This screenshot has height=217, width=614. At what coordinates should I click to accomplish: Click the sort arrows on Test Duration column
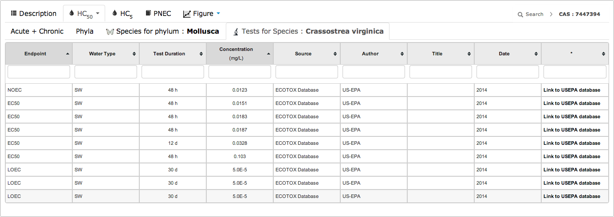pos(201,54)
